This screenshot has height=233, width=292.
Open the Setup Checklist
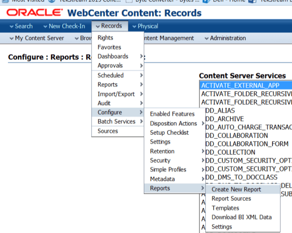[x=175, y=133]
